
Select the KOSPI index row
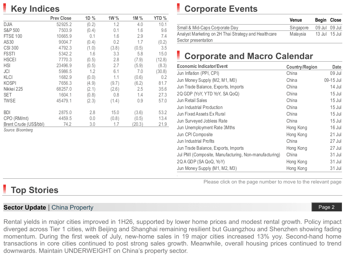pos(85,83)
